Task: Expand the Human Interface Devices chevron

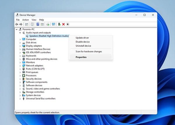Action: [x=20, y=49]
